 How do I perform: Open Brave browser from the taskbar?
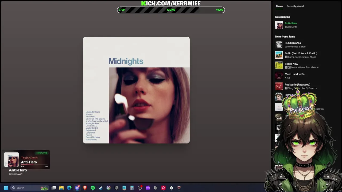(x=85, y=188)
